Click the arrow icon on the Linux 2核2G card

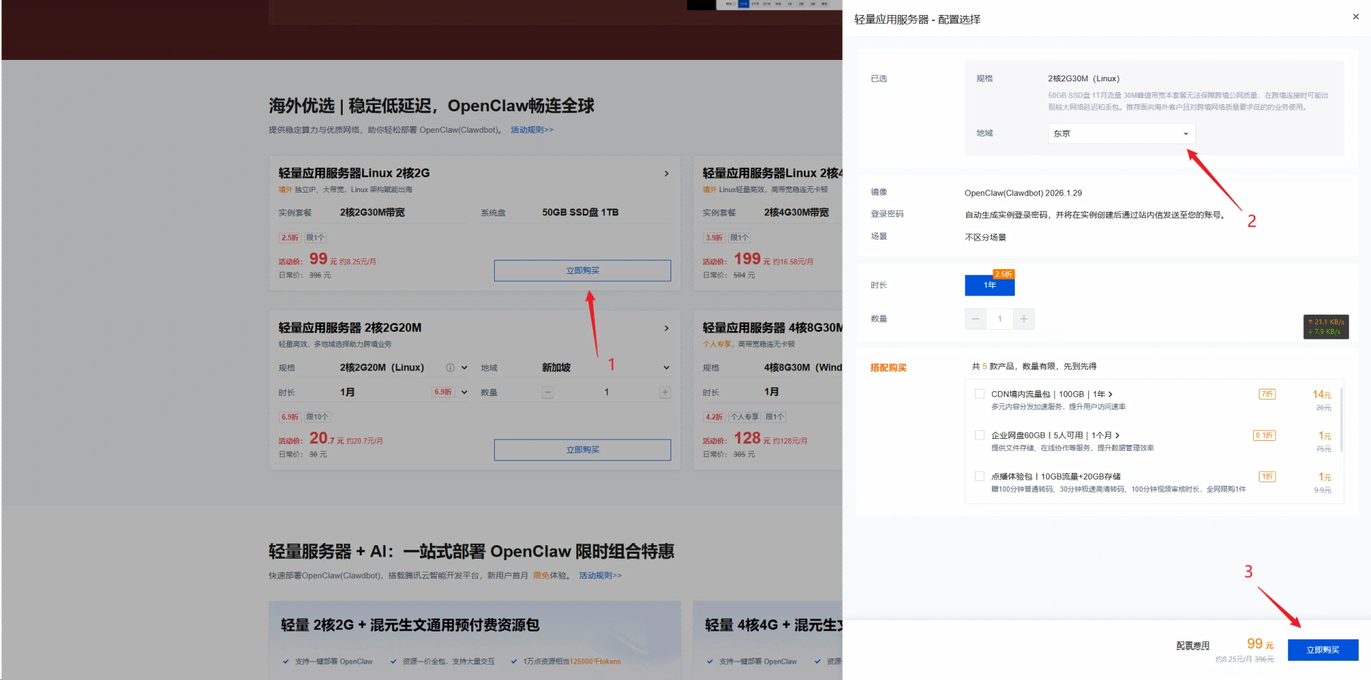point(666,173)
